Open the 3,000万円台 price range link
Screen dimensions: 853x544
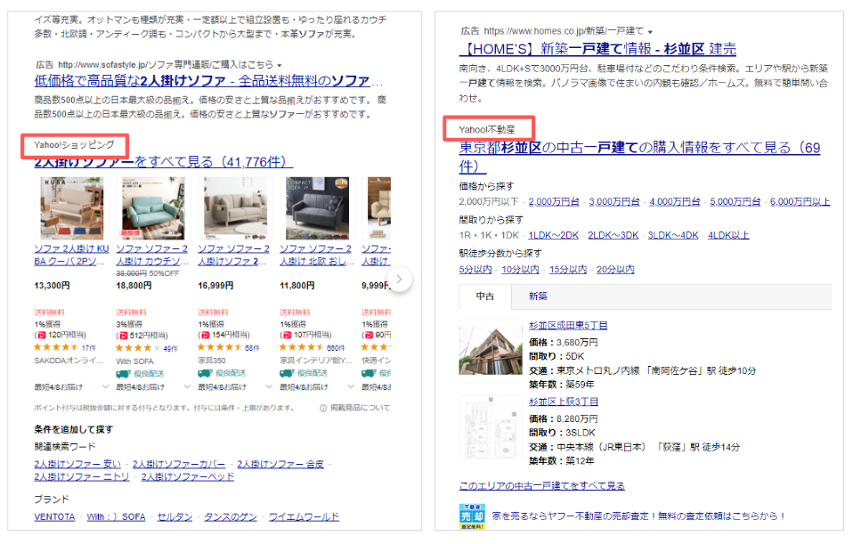(x=614, y=202)
